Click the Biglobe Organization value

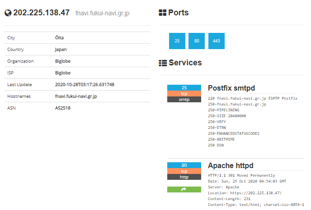coord(63,61)
